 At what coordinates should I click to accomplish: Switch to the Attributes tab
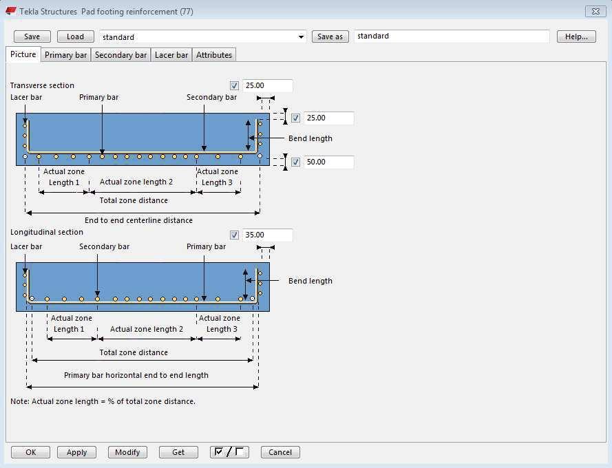(214, 55)
